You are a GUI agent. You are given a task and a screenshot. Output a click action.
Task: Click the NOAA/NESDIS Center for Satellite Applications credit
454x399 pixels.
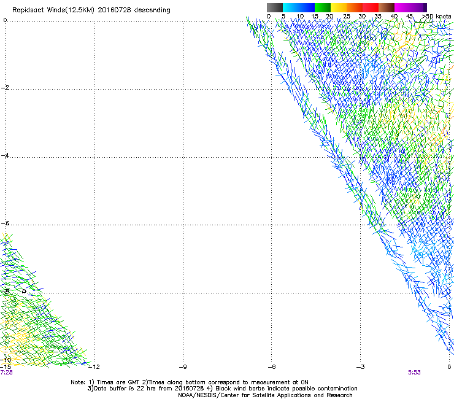[265, 395]
